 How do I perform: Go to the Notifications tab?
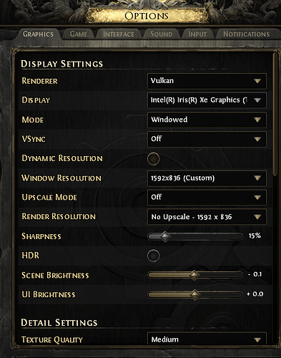[x=247, y=34]
